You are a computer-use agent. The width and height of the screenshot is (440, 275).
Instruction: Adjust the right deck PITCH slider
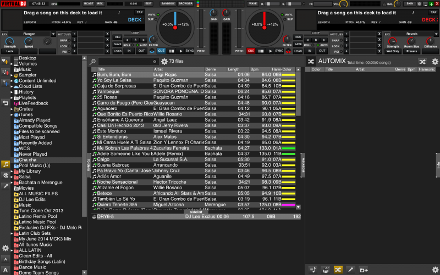[x=239, y=29]
